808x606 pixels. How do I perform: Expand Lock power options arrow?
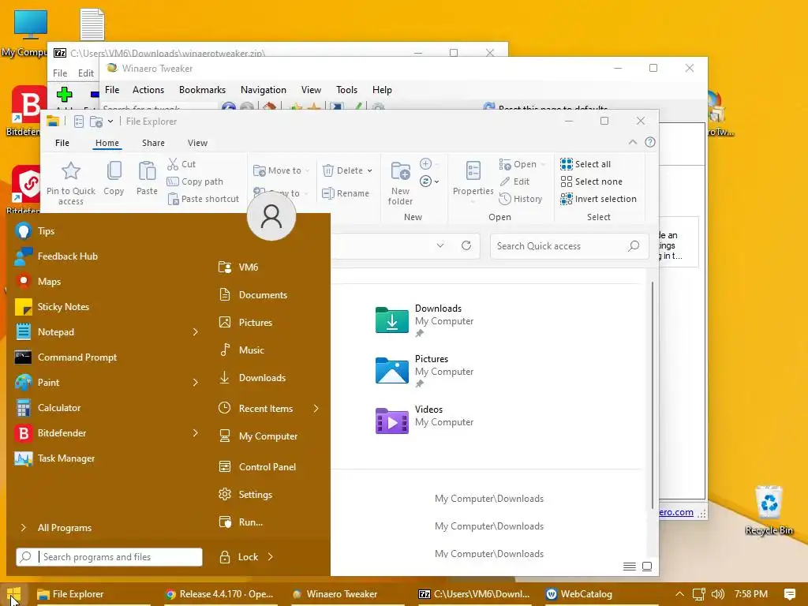point(271,556)
